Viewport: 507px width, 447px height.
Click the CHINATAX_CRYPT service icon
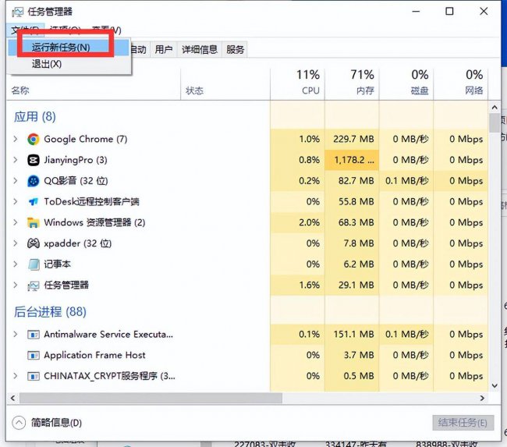34,376
